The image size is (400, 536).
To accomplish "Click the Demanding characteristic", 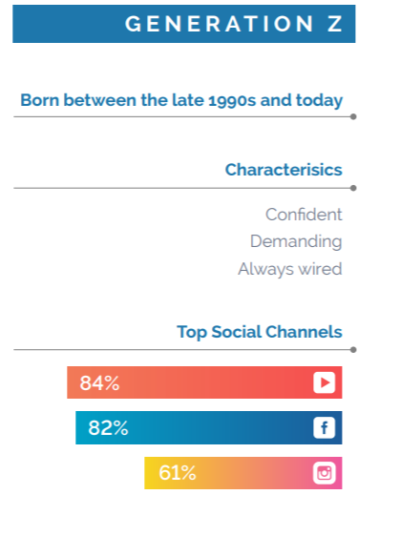I will point(296,241).
